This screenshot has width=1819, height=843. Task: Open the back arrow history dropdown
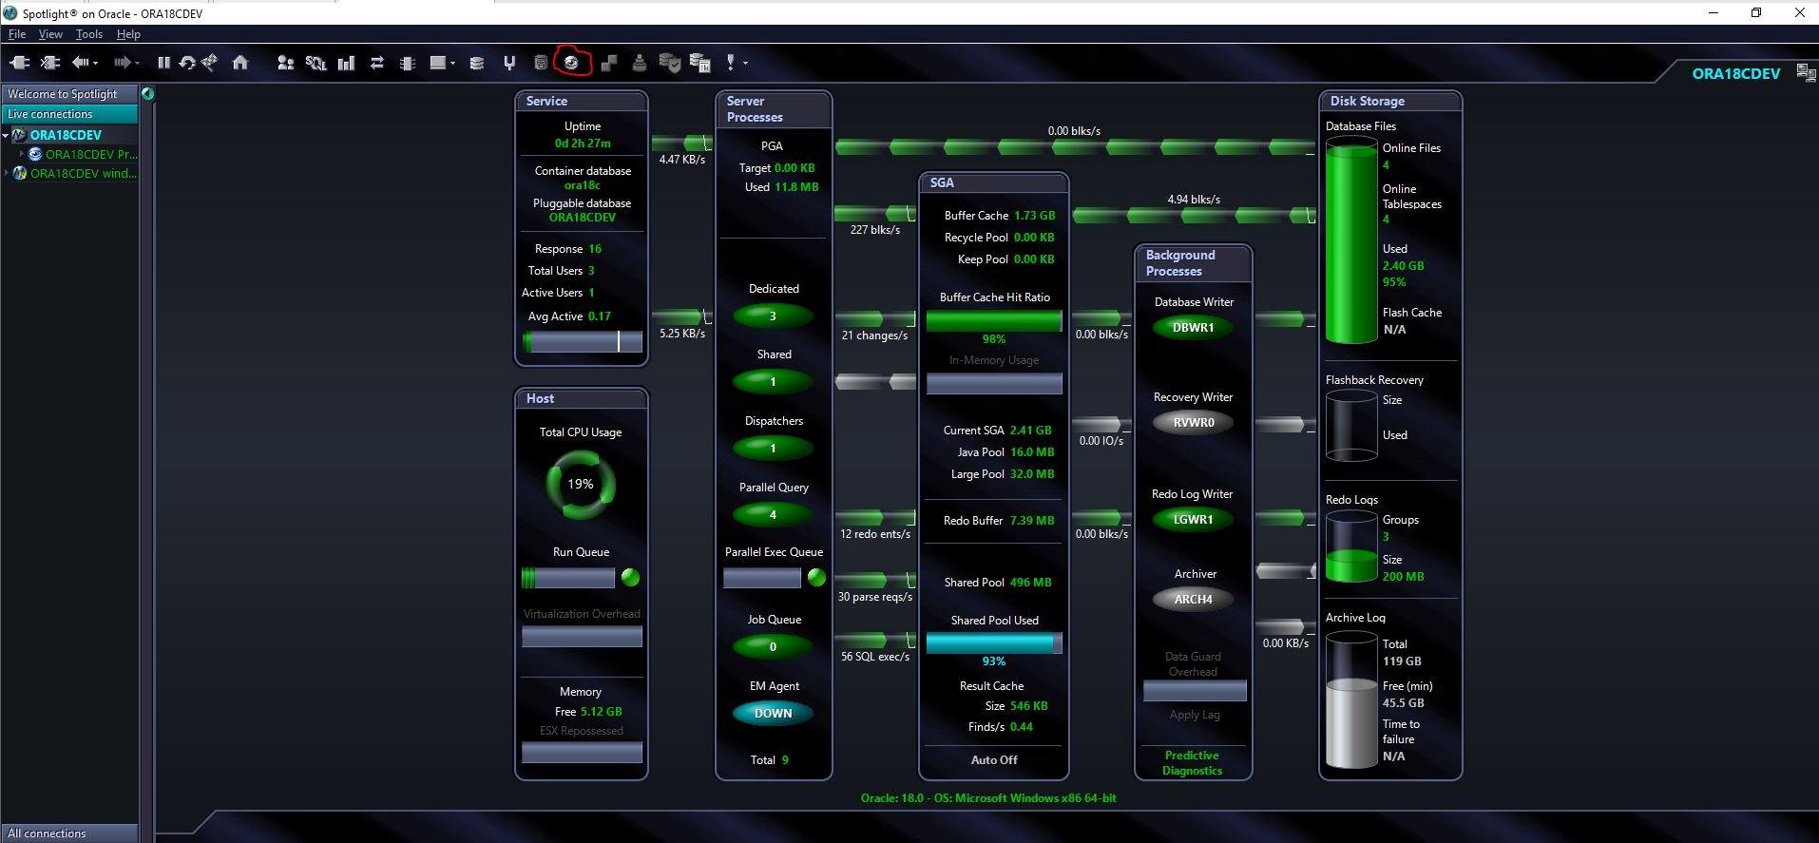click(x=96, y=64)
